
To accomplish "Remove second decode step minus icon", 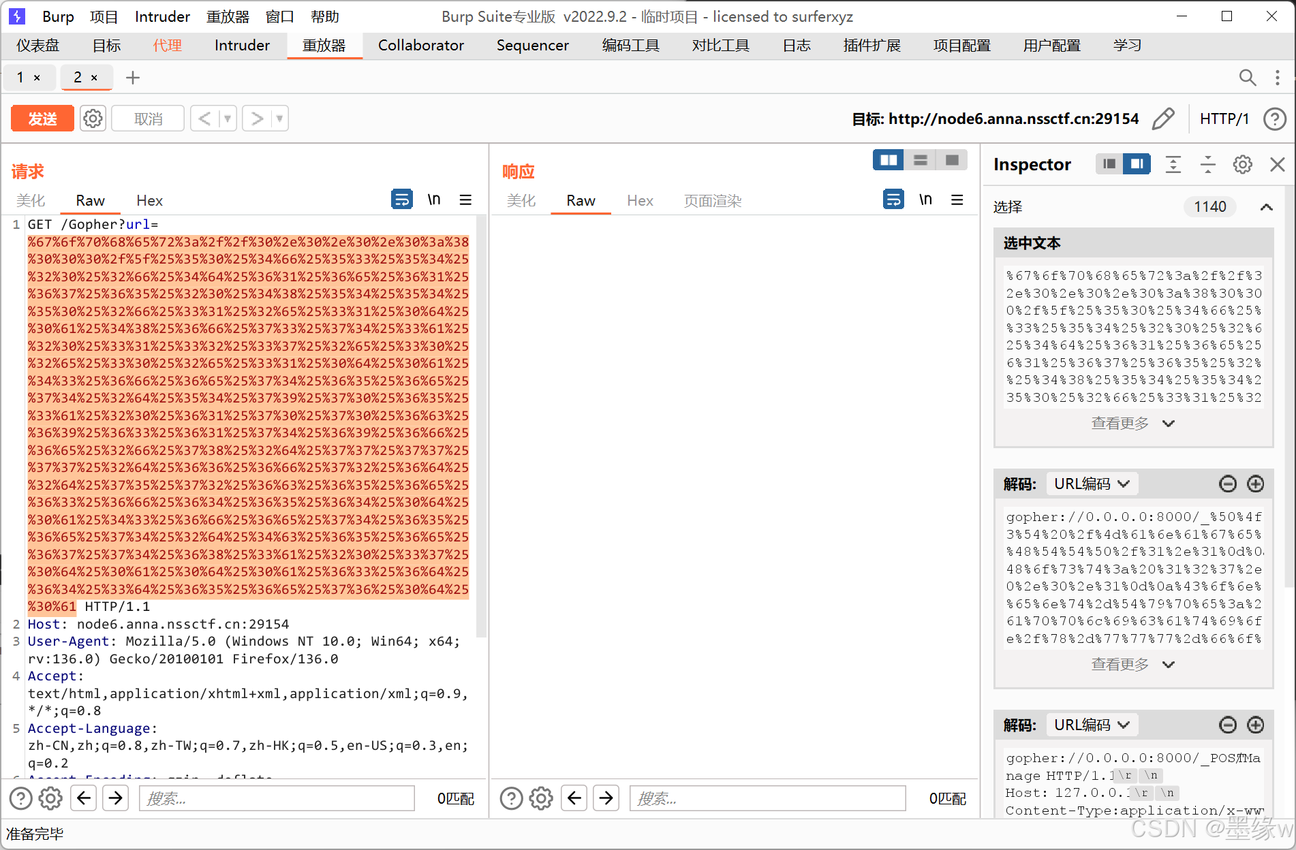I will tap(1228, 725).
